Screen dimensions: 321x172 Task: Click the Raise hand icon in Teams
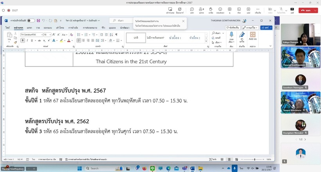211,10
